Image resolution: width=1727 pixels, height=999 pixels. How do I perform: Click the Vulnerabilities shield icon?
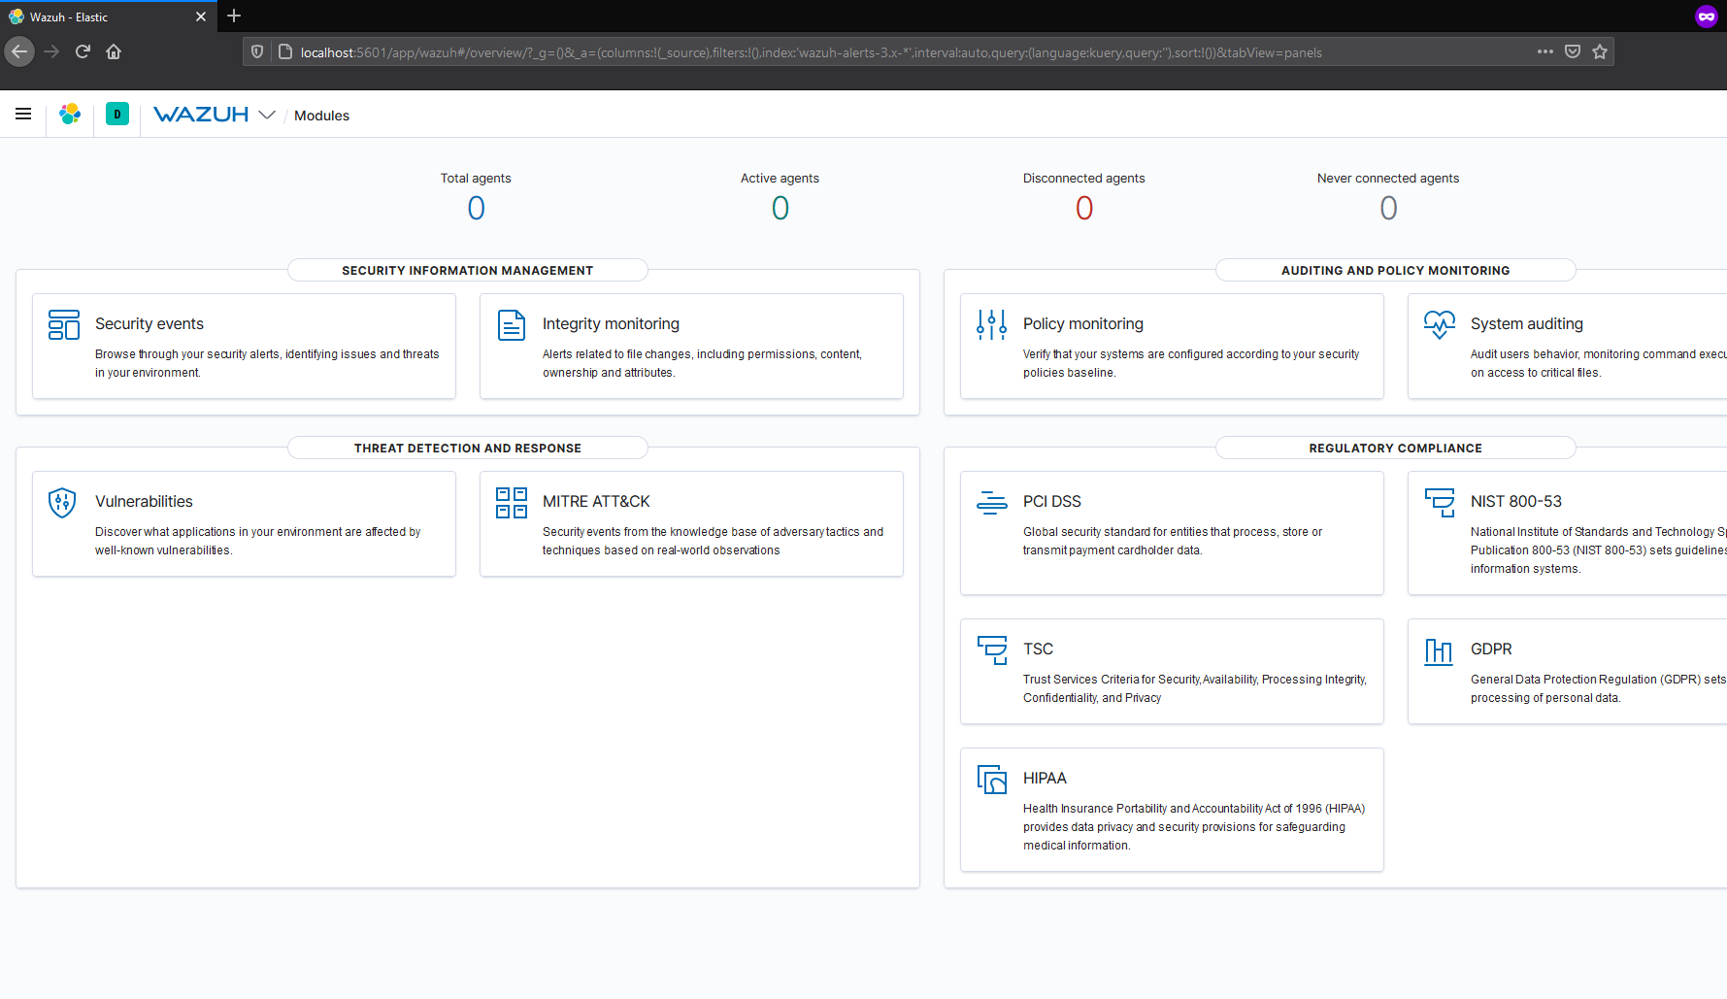pyautogui.click(x=62, y=503)
